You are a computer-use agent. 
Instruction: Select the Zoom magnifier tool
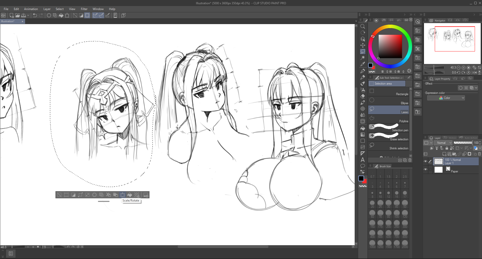click(363, 26)
